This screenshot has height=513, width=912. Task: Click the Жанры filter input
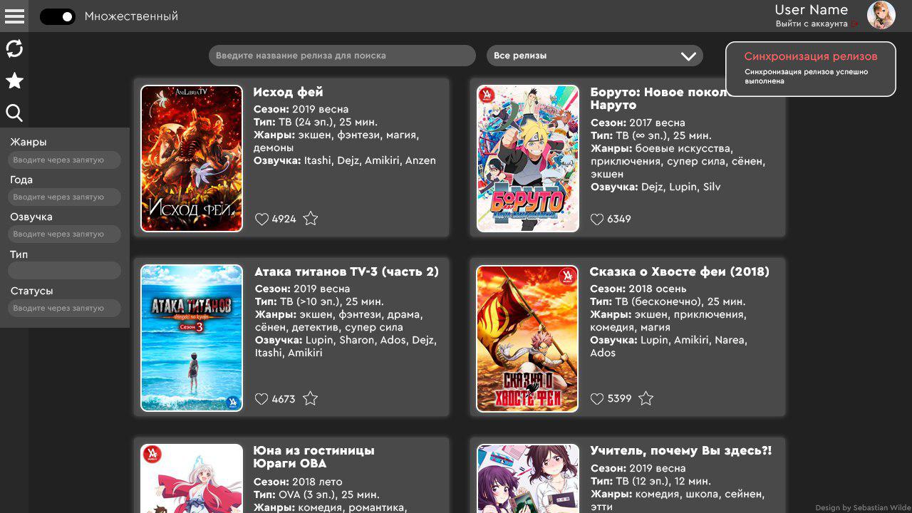pos(64,160)
